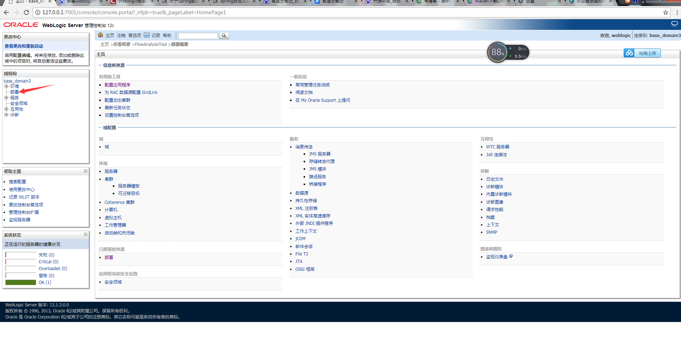Click the browser back arrow
The height and width of the screenshot is (343, 681).
point(6,12)
